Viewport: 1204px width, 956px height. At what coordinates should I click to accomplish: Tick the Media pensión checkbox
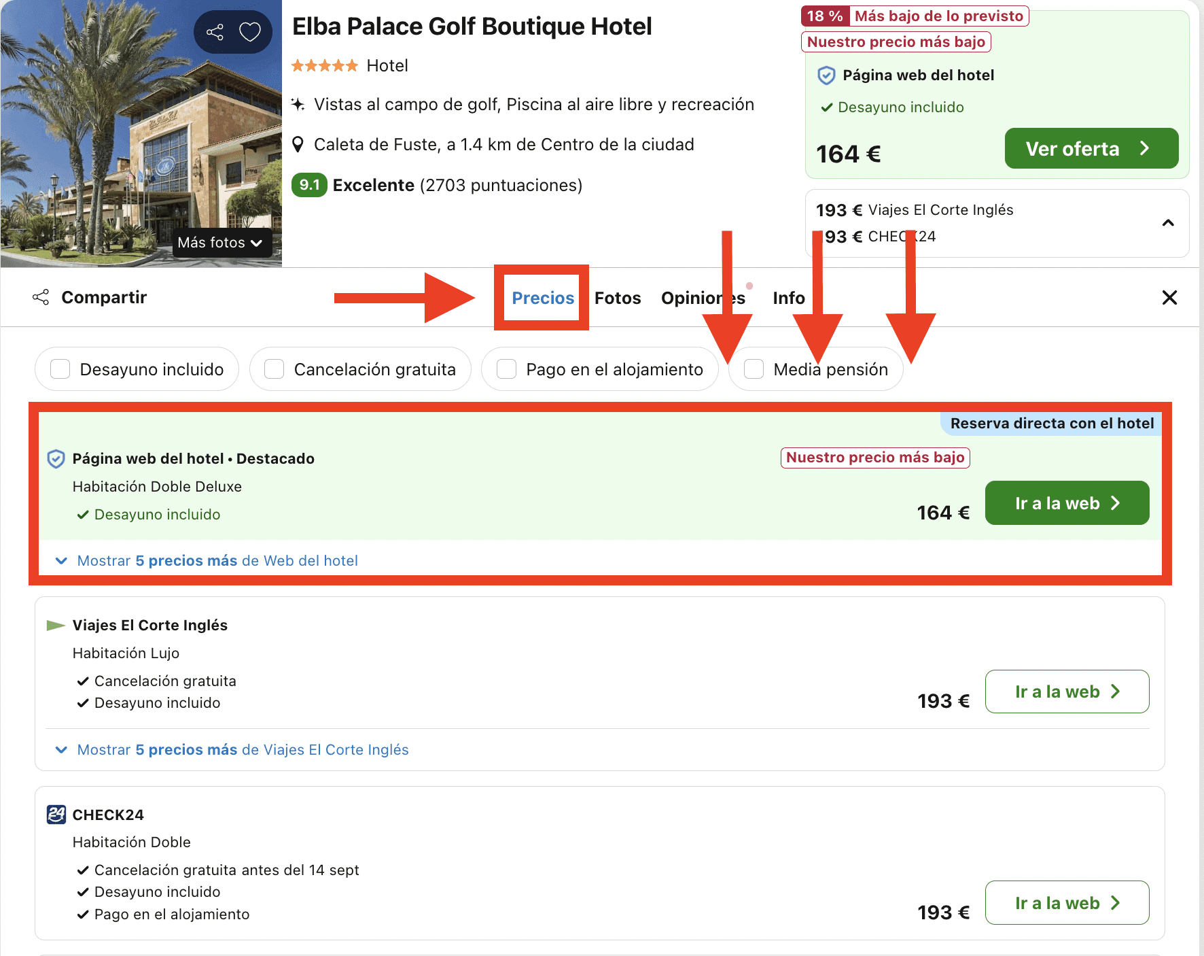[754, 369]
